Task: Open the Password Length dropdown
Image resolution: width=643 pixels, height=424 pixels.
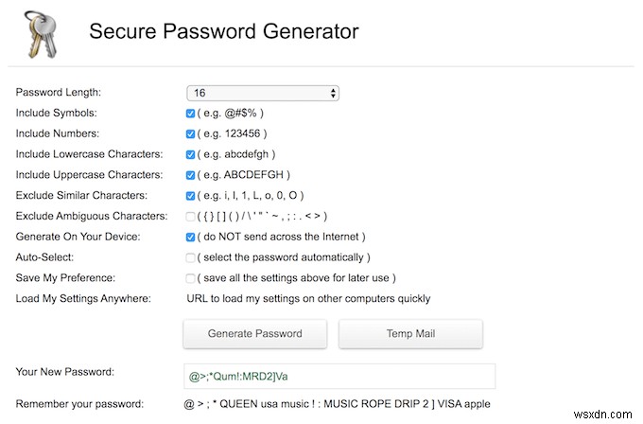Action: [x=263, y=93]
